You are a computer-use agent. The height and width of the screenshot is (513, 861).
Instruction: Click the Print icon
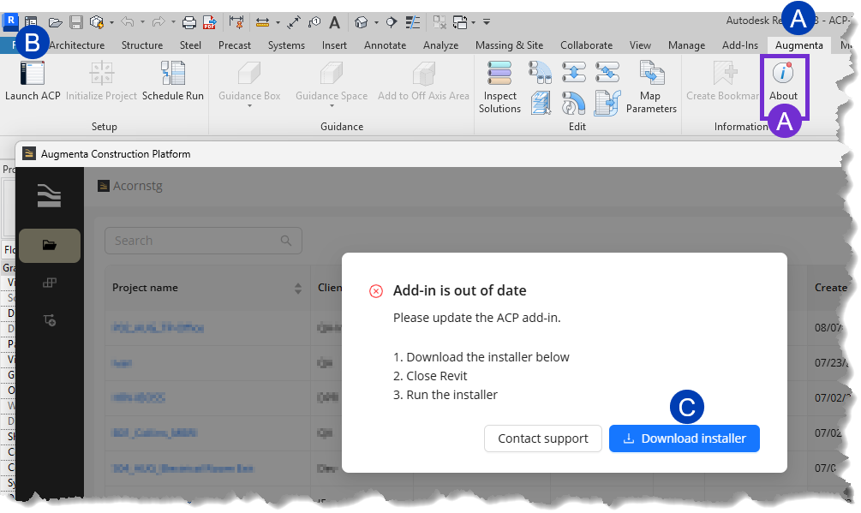[188, 22]
